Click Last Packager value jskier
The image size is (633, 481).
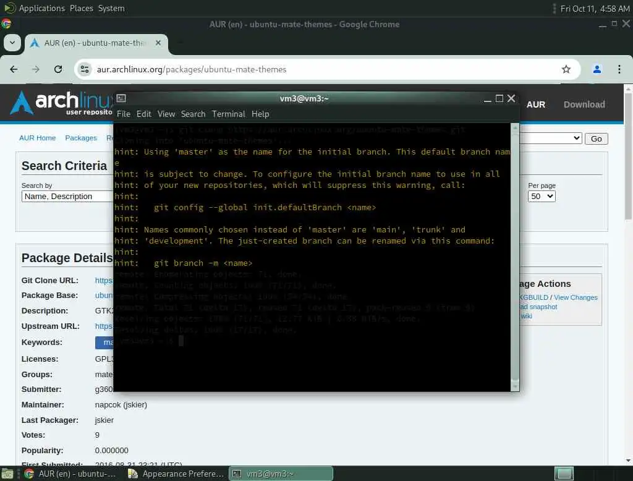point(104,420)
